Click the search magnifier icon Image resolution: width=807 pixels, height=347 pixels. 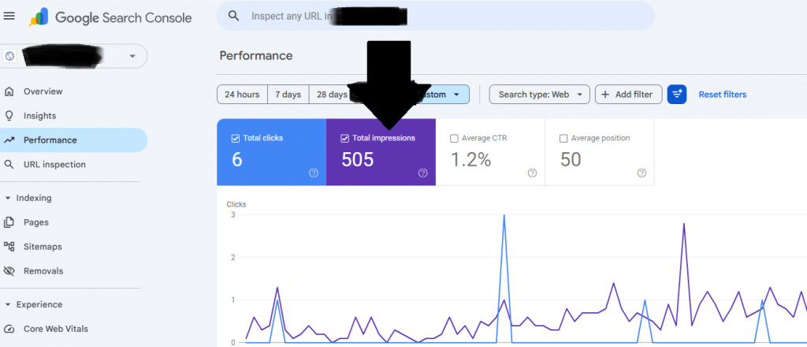[x=233, y=16]
